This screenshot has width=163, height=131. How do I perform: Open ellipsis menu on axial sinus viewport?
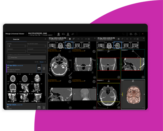[x=70, y=78]
